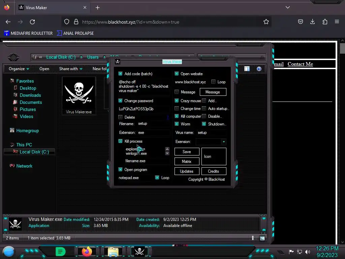The width and height of the screenshot is (345, 259).
Task: Check the Change time checkbox
Action: (177, 108)
